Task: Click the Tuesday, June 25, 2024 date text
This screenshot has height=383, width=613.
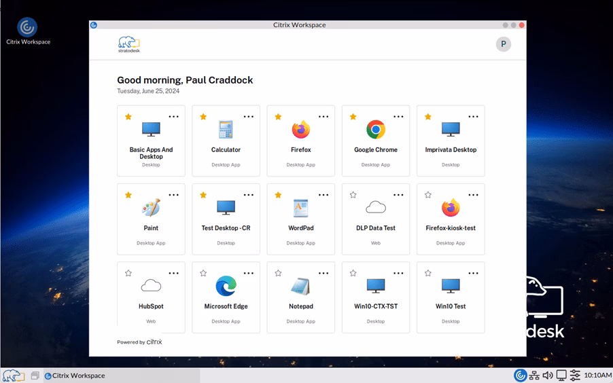Action: click(148, 91)
